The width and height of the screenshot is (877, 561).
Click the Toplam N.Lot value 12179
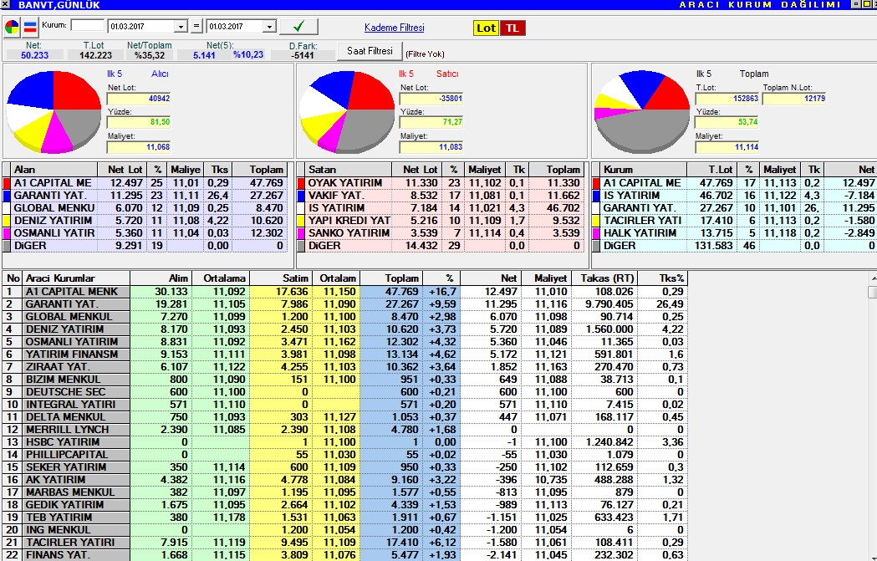coord(794,99)
